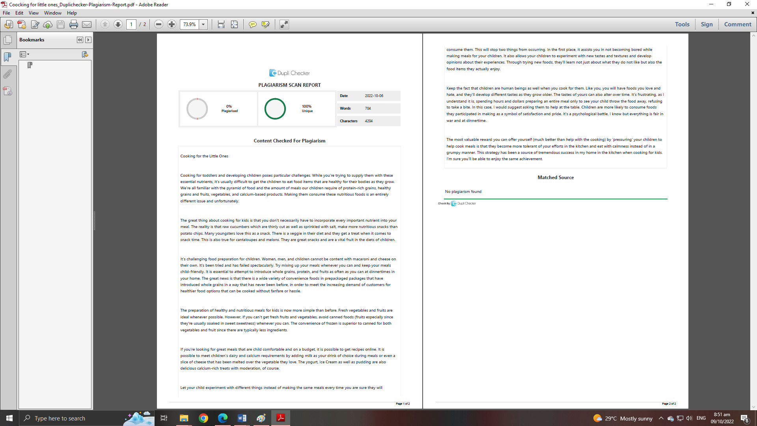Open the Window menu

(x=52, y=13)
